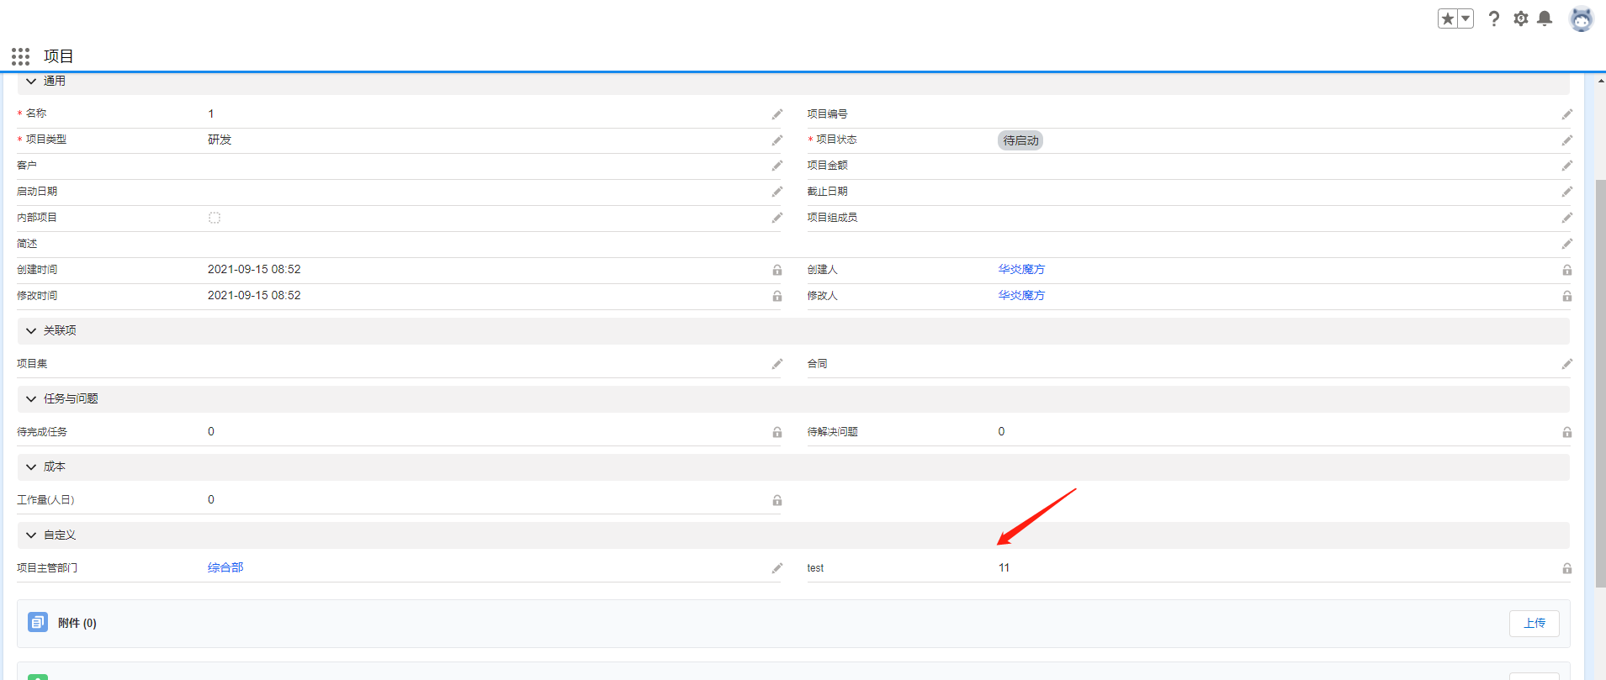
Task: Click the 工作量(人日) lock icon
Action: (777, 500)
